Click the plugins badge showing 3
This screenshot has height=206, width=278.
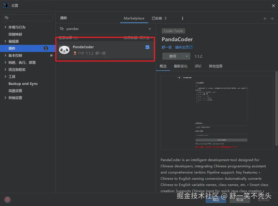[46, 48]
